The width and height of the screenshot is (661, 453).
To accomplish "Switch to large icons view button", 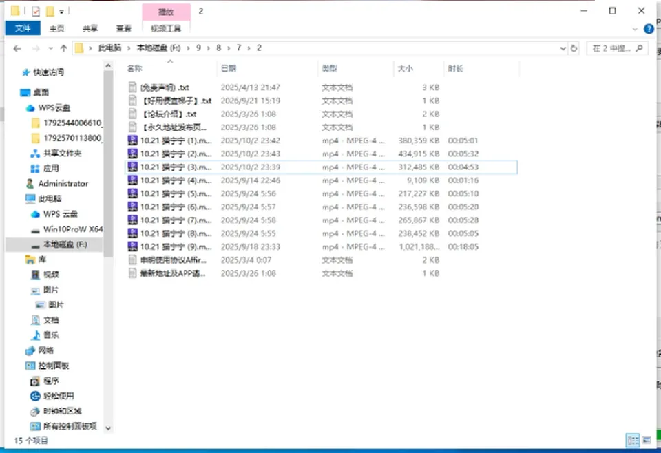I will 647,441.
